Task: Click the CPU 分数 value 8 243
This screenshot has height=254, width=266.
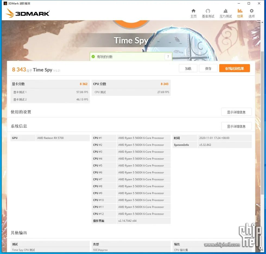Action: 164,84
